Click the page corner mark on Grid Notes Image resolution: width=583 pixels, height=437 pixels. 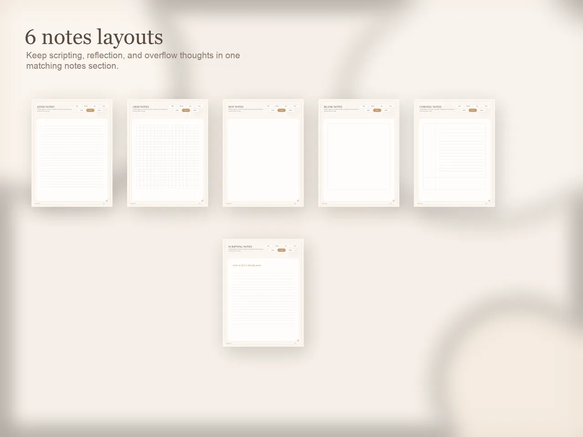coord(203,201)
